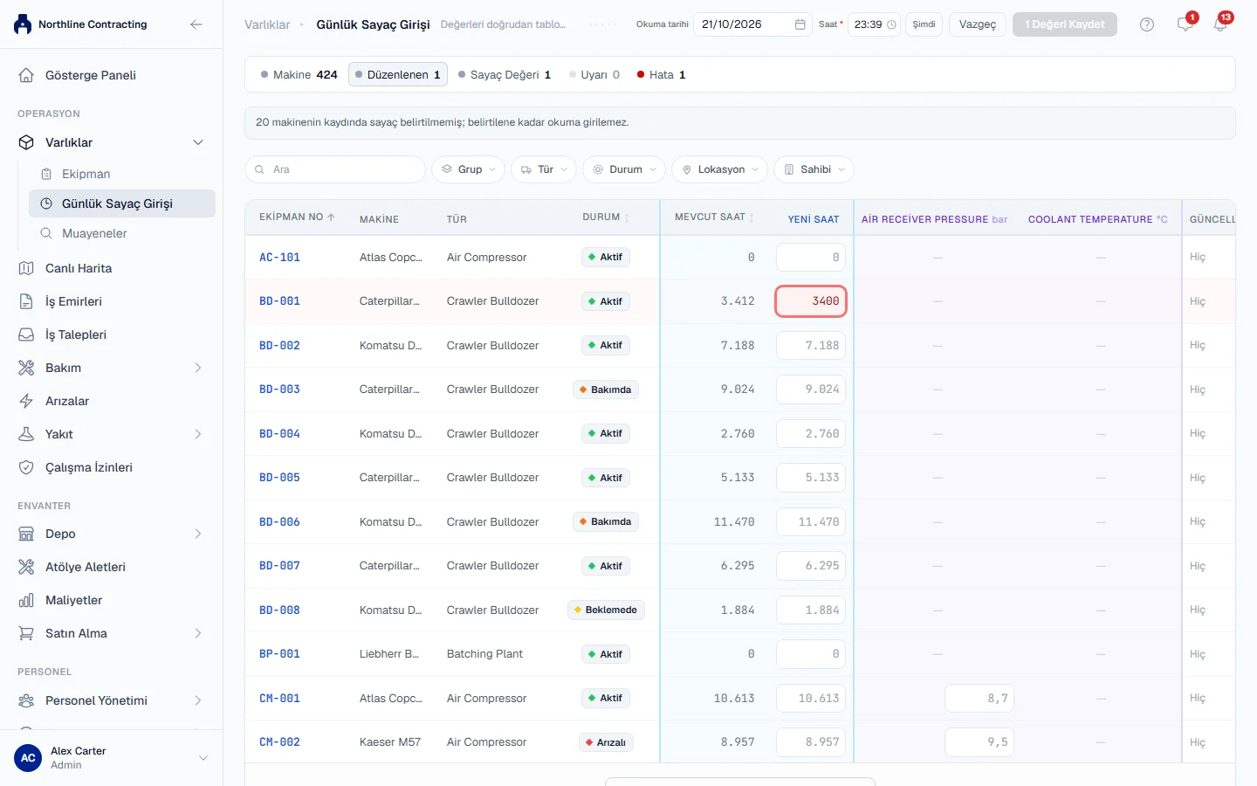Click the Vazgeç button
Screen dimensions: 1257x786
[978, 24]
